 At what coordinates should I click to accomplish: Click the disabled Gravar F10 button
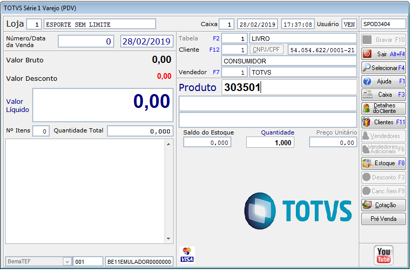point(383,40)
